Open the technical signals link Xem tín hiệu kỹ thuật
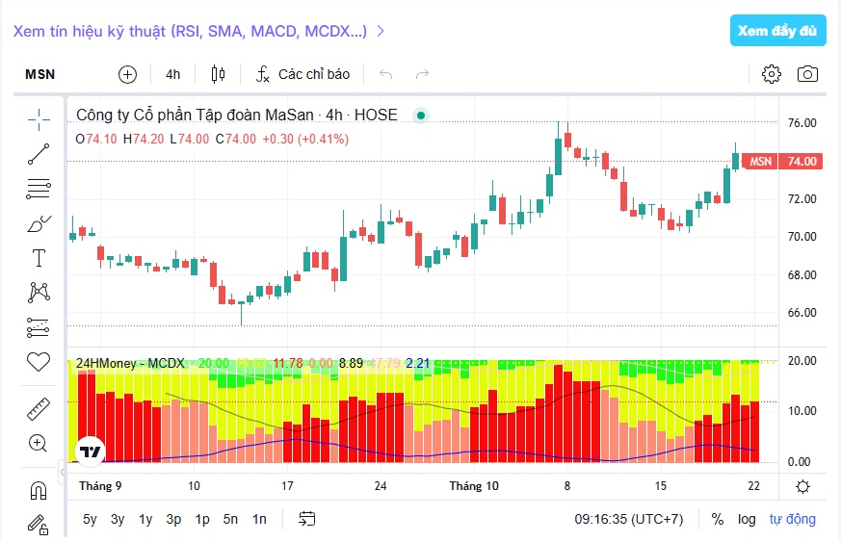841x542 pixels. (198, 31)
